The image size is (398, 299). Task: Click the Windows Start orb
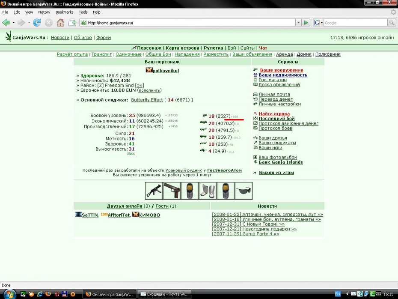[x=10, y=294]
